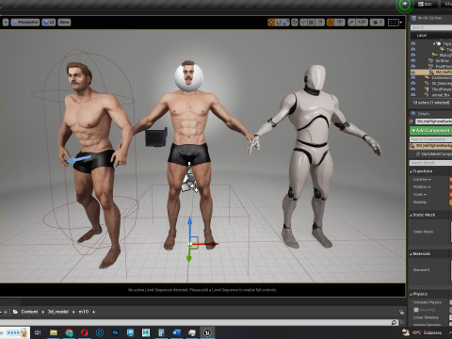The width and height of the screenshot is (452, 339).
Task: Open viewport options dropdown arrow
Action: 6,23
